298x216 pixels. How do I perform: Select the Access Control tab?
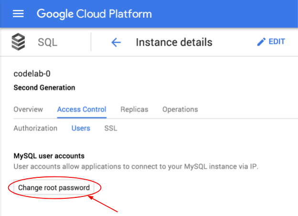82,109
